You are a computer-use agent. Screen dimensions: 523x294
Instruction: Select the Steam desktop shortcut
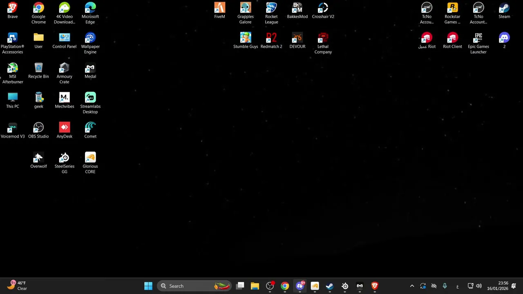tap(504, 11)
